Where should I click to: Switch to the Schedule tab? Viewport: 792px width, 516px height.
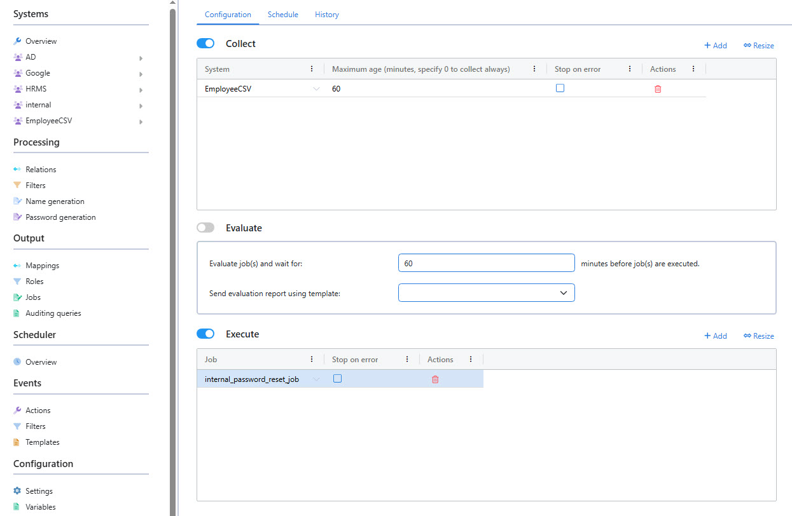pos(282,14)
